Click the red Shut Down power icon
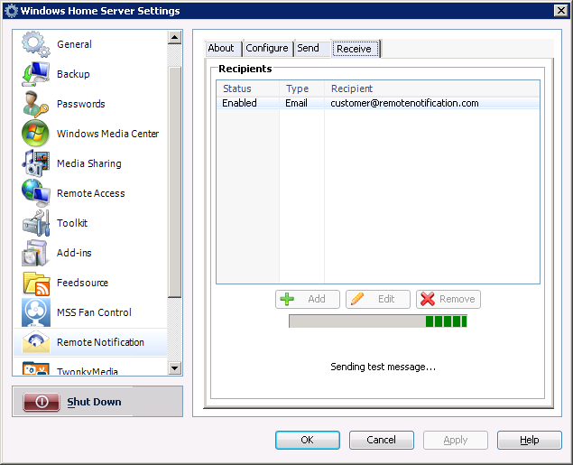Viewport: 573px width, 465px height. click(42, 402)
